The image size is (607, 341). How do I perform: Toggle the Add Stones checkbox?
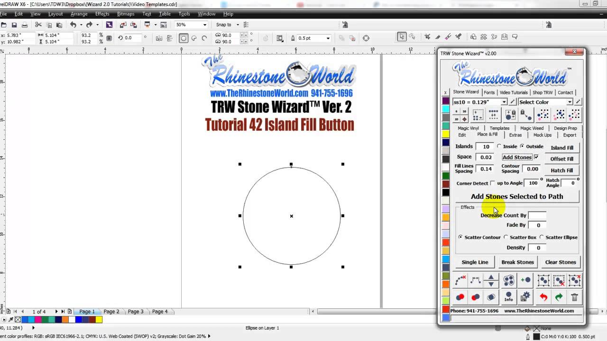536,157
